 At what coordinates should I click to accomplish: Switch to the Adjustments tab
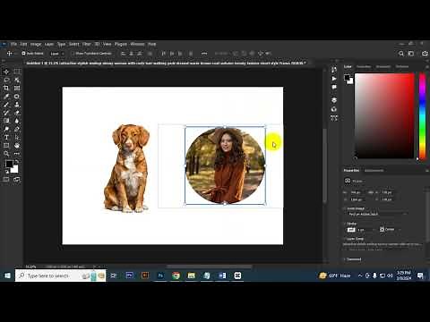point(374,170)
